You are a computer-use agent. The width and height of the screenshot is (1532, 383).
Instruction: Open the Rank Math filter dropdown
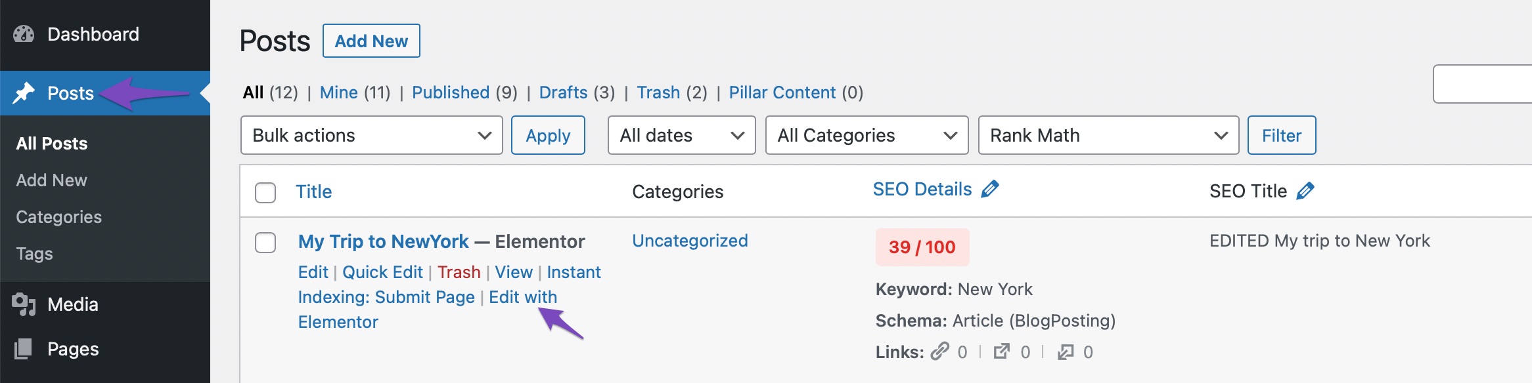point(1108,136)
